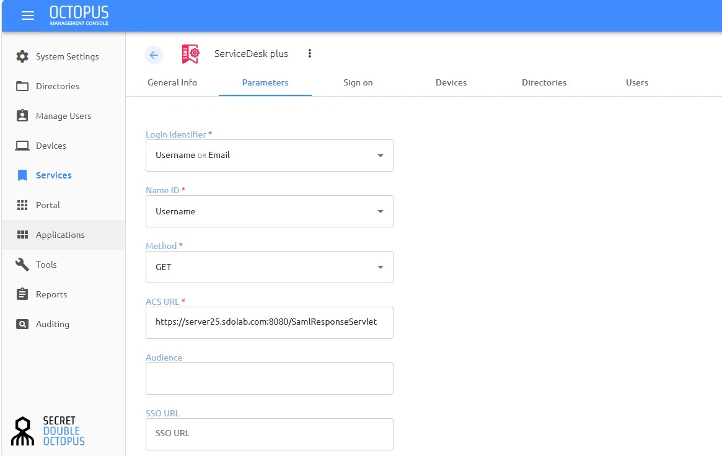Open Auditing in the sidebar
This screenshot has width=722, height=456.
tap(64, 324)
